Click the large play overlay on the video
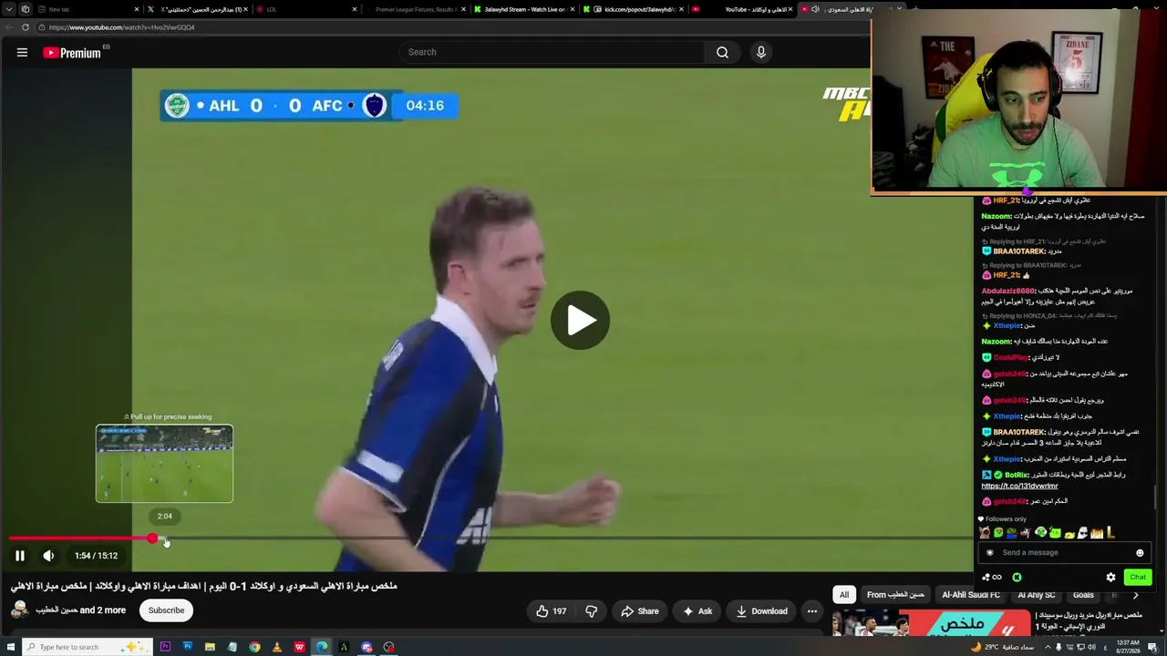The image size is (1167, 656). pyautogui.click(x=580, y=320)
